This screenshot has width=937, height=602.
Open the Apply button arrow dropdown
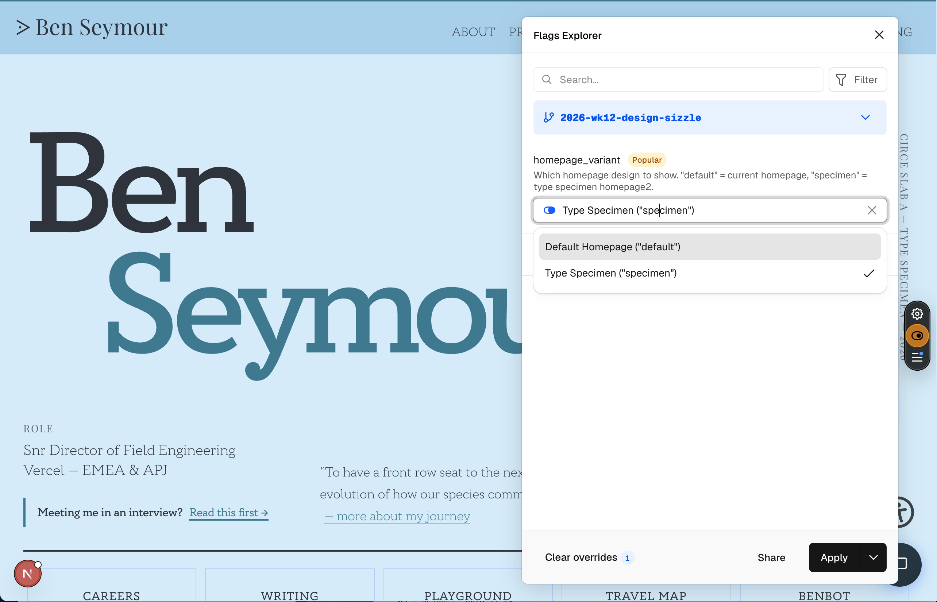point(873,557)
